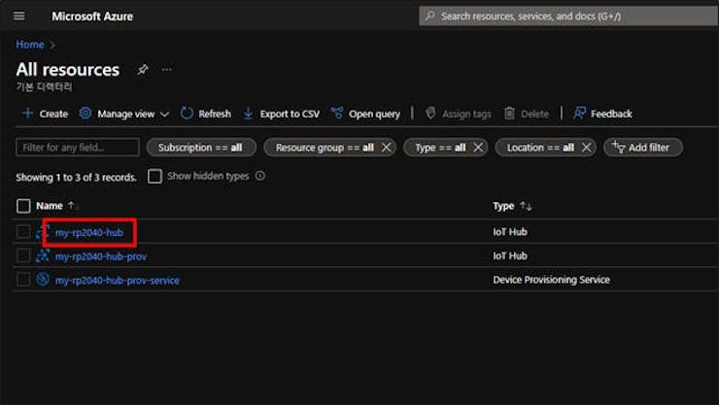Toggle Show hidden types checkbox

154,177
